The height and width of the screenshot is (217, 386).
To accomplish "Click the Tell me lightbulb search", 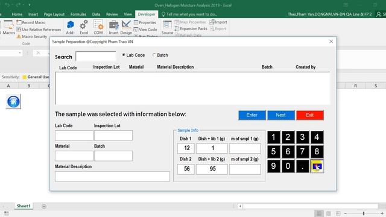I will pos(189,14).
